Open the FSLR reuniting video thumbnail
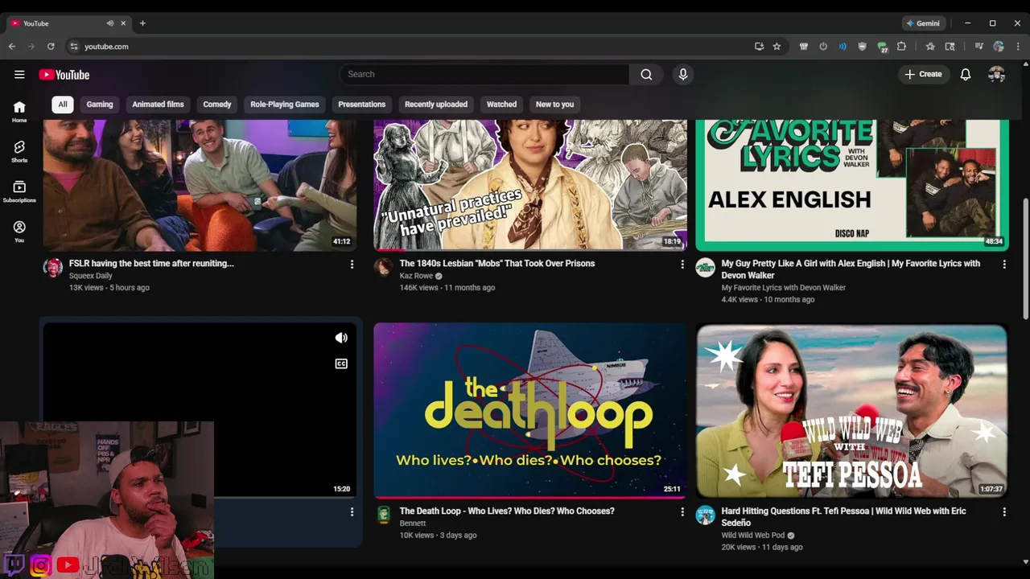Screen dimensions: 1030x579 click(200, 185)
